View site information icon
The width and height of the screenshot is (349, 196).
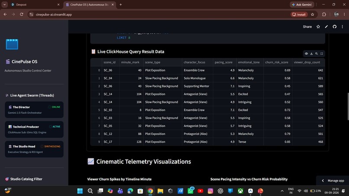tap(31, 14)
